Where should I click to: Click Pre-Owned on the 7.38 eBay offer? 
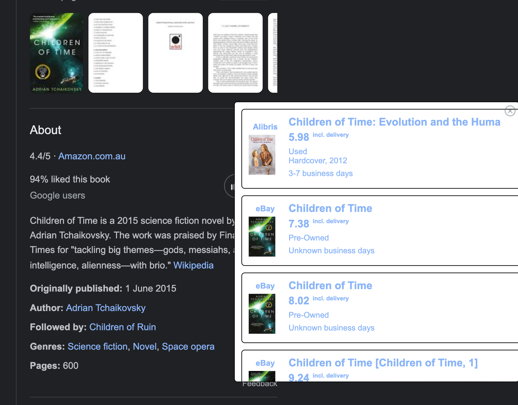(x=309, y=238)
